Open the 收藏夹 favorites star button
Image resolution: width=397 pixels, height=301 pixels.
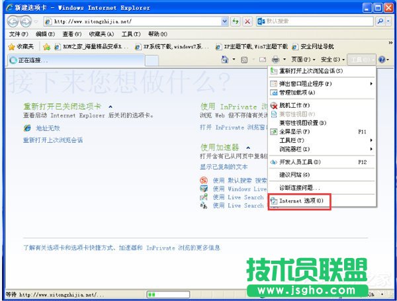(22, 47)
